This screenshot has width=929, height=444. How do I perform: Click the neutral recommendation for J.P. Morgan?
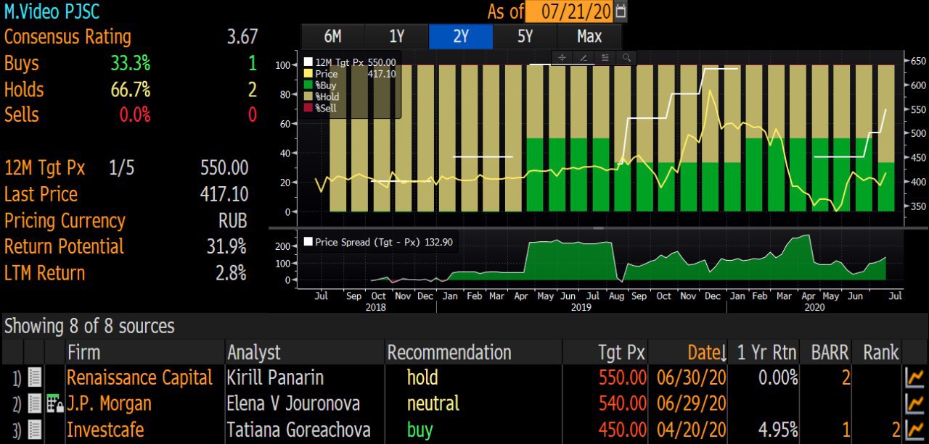click(x=433, y=404)
